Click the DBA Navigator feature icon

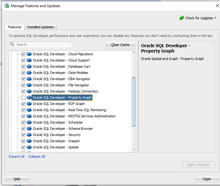(29, 79)
